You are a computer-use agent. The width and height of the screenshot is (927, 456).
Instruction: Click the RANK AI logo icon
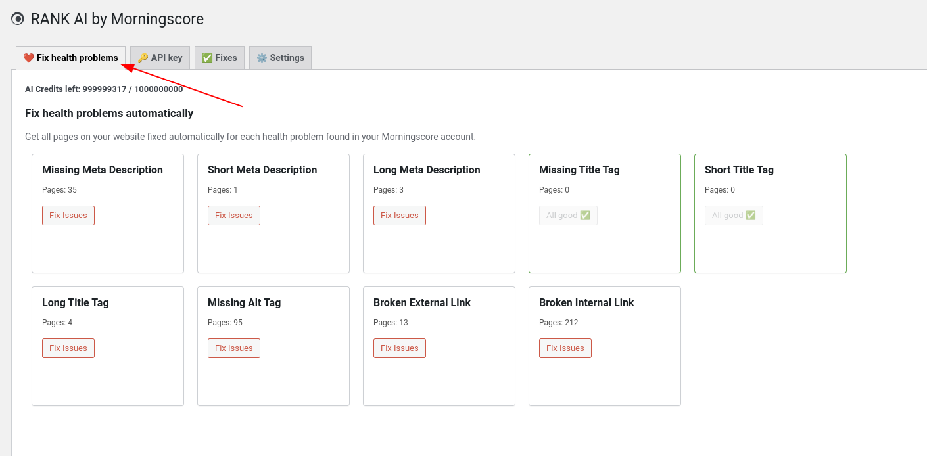pos(18,19)
